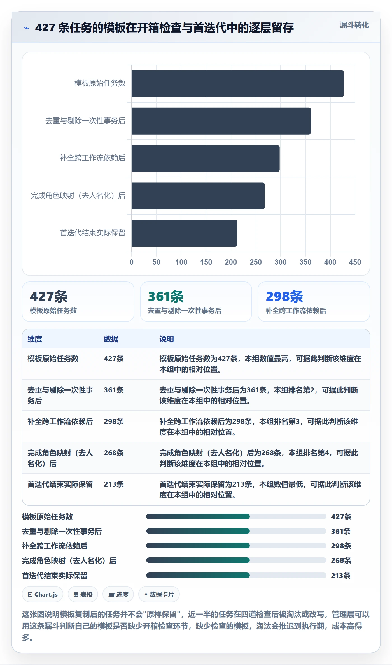
Task: Click the progress bar for 完成角色映射（去人名化）后
Action: click(x=236, y=560)
